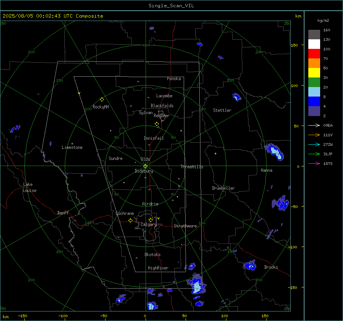Image resolution: width=343 pixels, height=321 pixels.
Task: Pick the orange 50–70 legend swatch
Action: 314,63
